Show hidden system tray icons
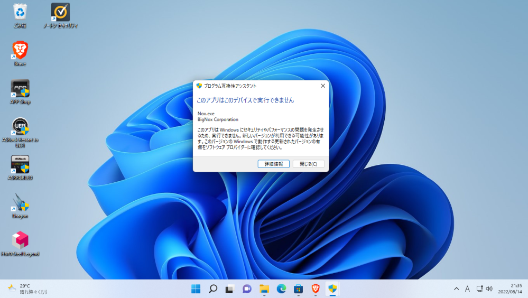This screenshot has width=528, height=298. (x=456, y=288)
